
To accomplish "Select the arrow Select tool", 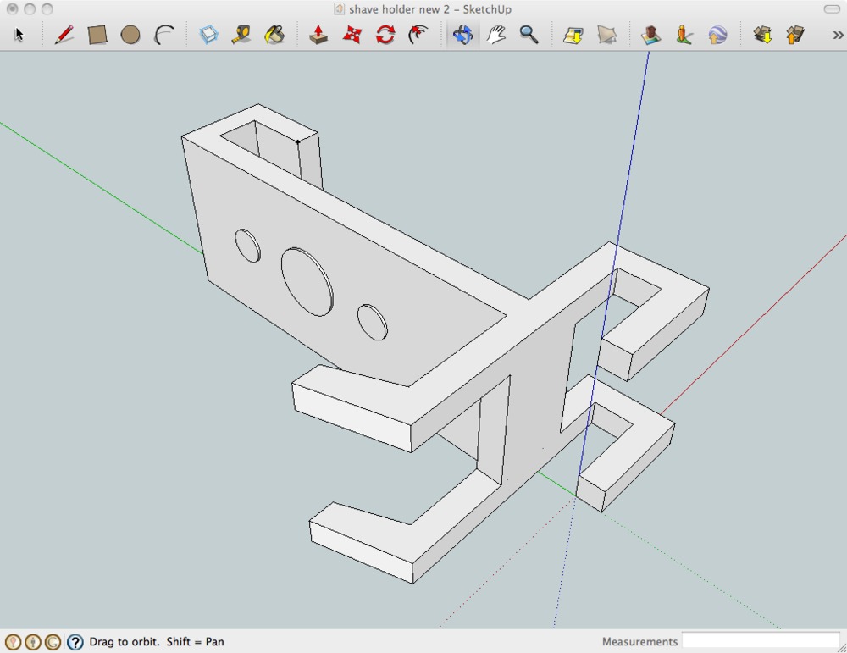I will click(x=19, y=35).
